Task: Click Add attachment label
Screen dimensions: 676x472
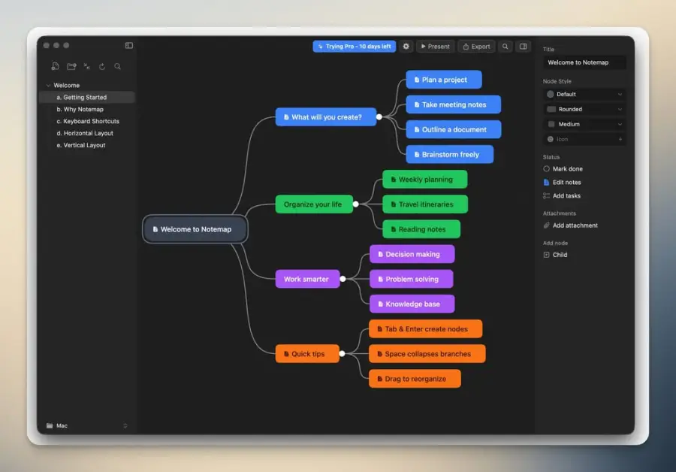Action: point(575,225)
